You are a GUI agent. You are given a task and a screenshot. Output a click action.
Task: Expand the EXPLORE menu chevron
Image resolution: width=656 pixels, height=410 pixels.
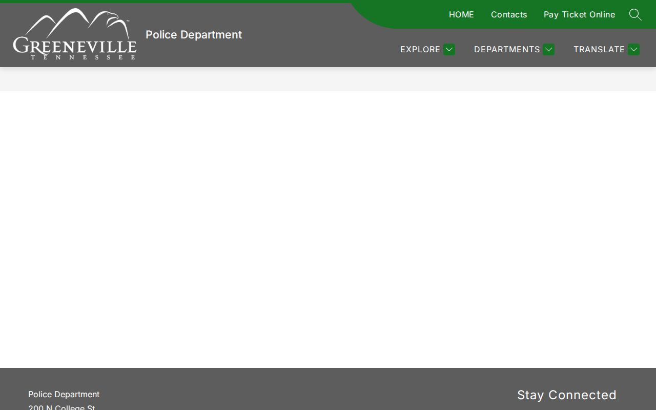tap(449, 49)
